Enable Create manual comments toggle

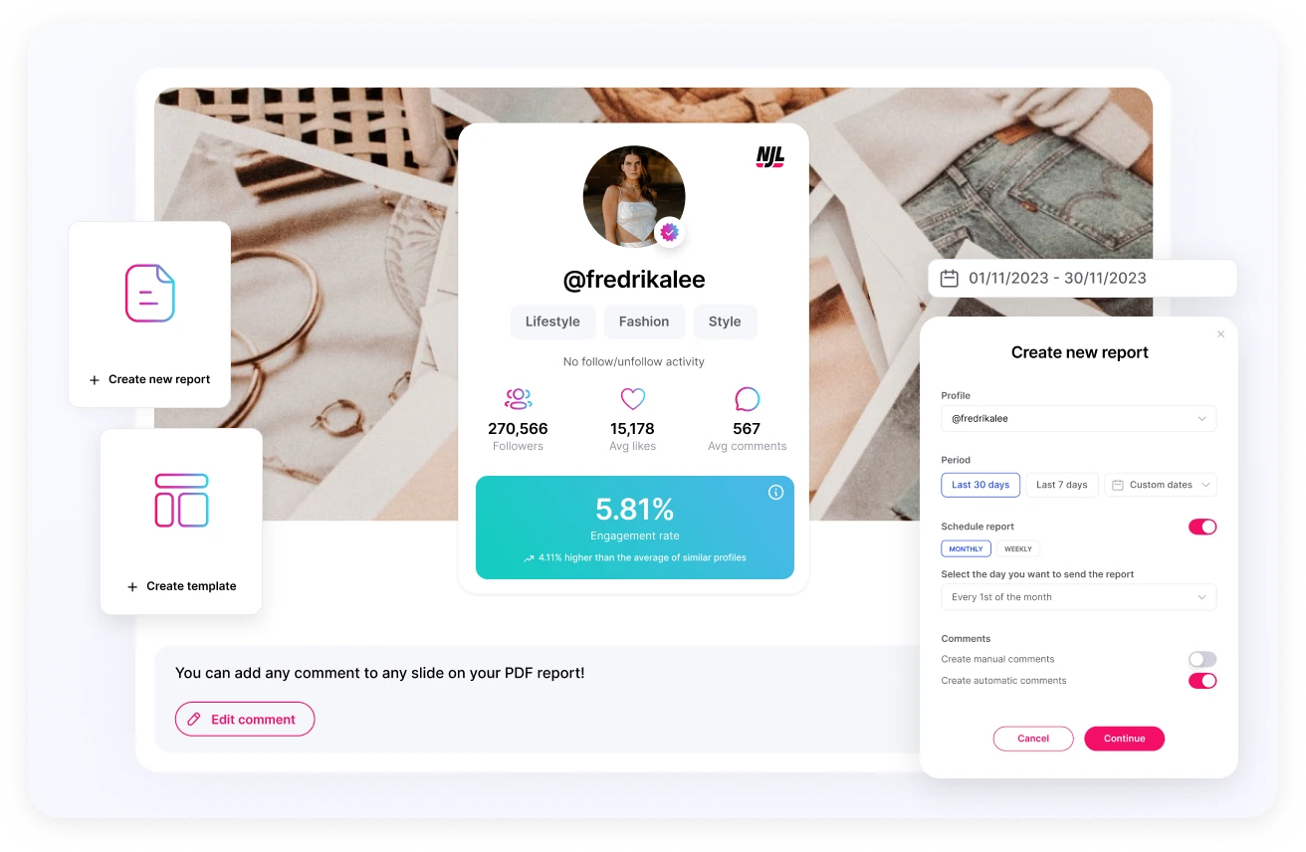pos(1202,659)
